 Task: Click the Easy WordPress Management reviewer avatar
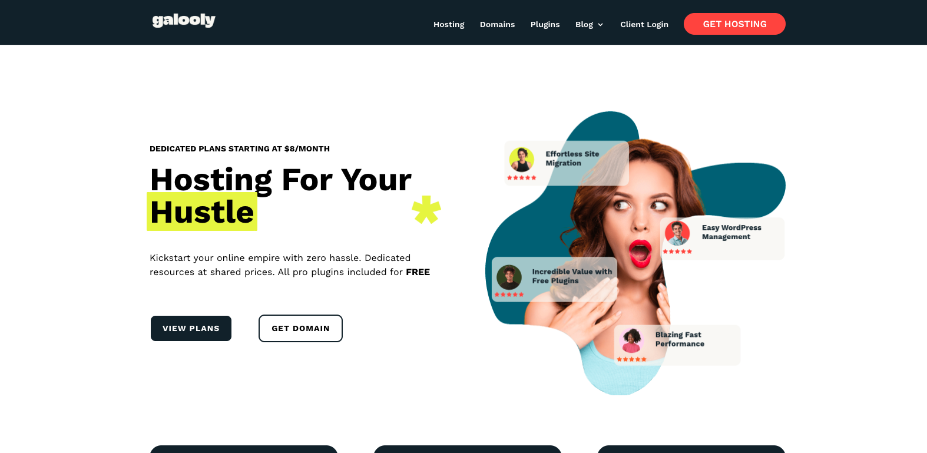click(x=677, y=233)
